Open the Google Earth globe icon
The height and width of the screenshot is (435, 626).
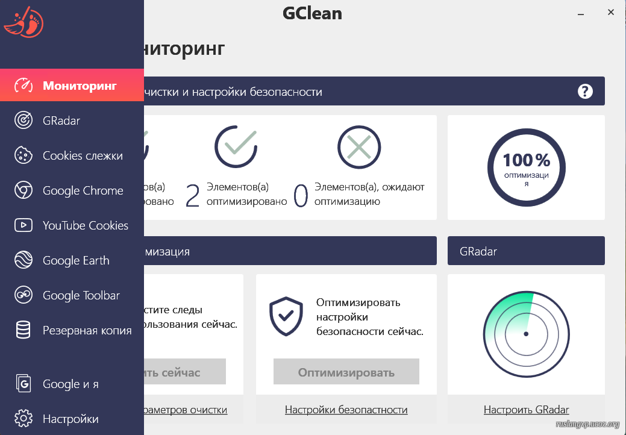[23, 260]
